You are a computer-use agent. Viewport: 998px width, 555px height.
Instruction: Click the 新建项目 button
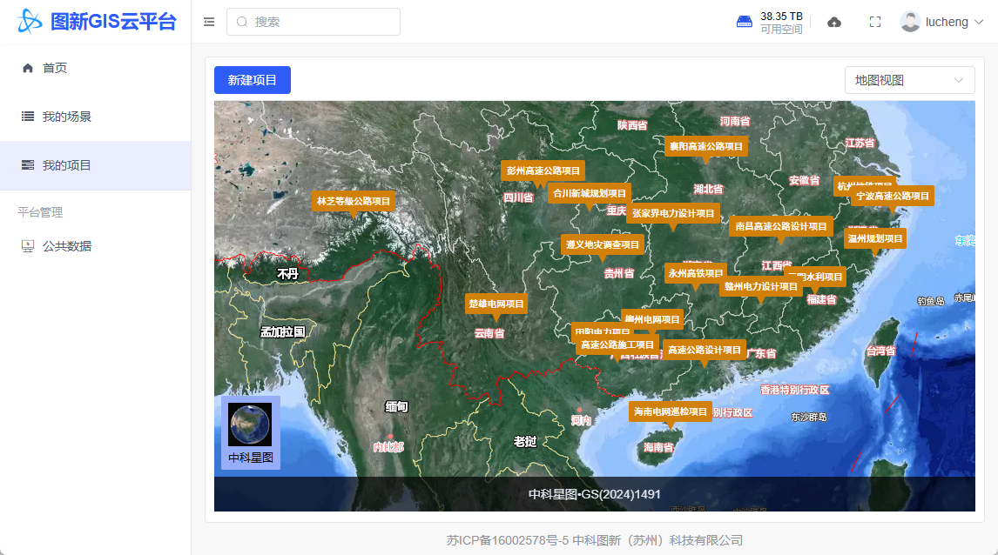253,80
